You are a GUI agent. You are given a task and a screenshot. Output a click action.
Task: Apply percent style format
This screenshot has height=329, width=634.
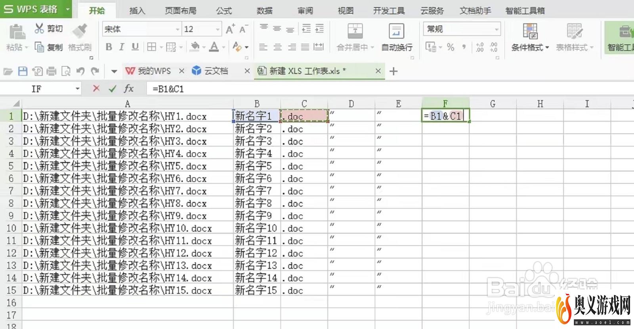[450, 47]
